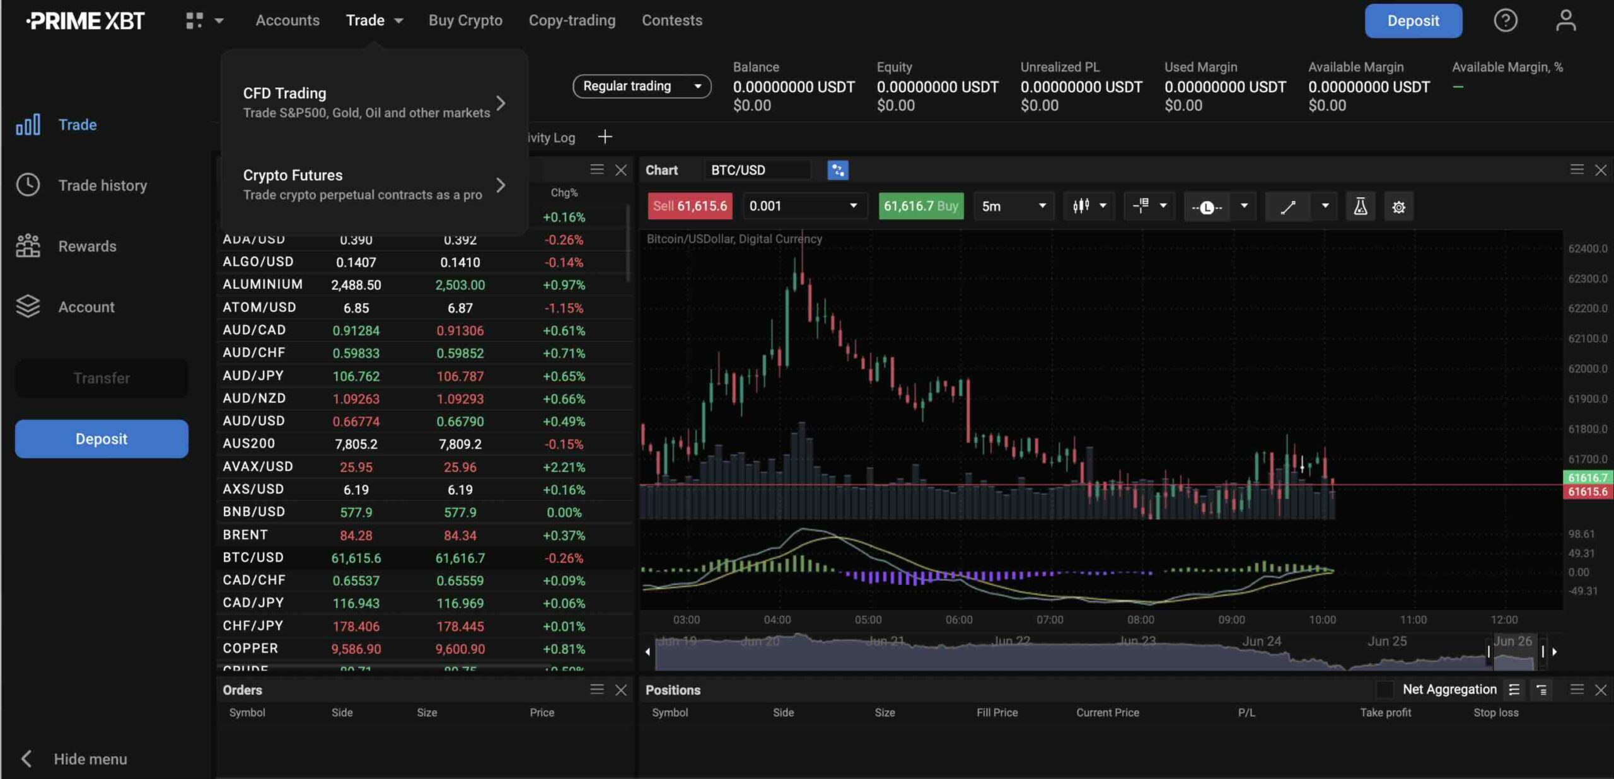Click the last price line icon
Image resolution: width=1614 pixels, height=779 pixels.
pos(1207,207)
